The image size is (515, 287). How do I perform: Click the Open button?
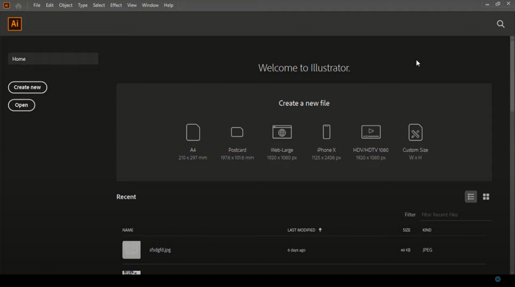click(21, 105)
